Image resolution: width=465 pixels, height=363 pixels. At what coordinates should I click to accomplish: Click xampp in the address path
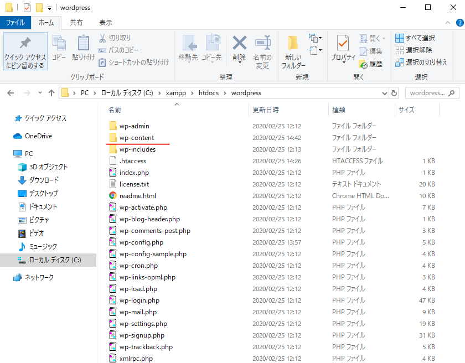[176, 93]
